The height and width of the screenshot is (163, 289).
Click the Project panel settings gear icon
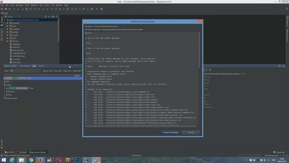[53, 17]
